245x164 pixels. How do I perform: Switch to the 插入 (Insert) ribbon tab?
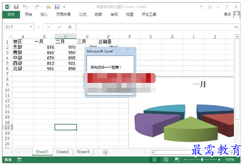pyautogui.click(x=44, y=15)
